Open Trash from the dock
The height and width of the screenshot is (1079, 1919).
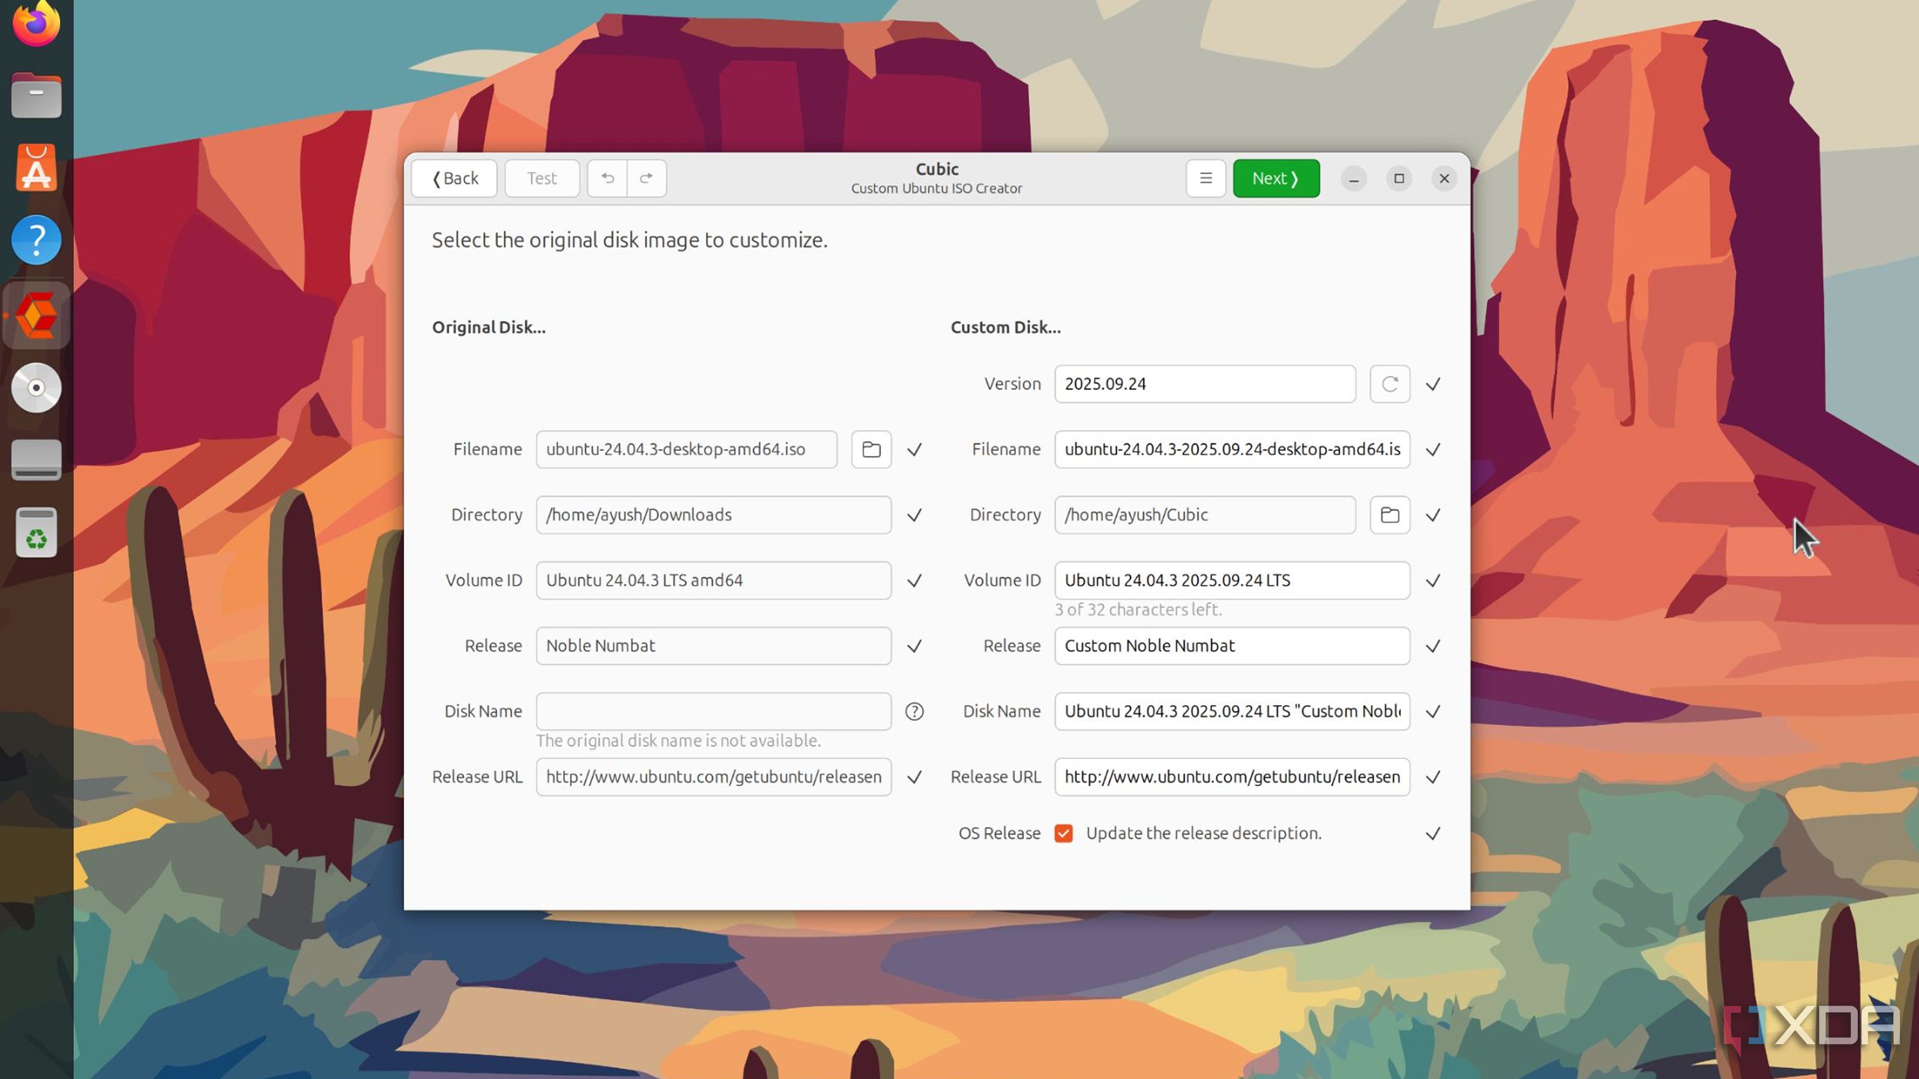tap(36, 533)
